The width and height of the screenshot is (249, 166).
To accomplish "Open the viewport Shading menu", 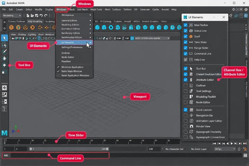I will (x=22, y=35).
